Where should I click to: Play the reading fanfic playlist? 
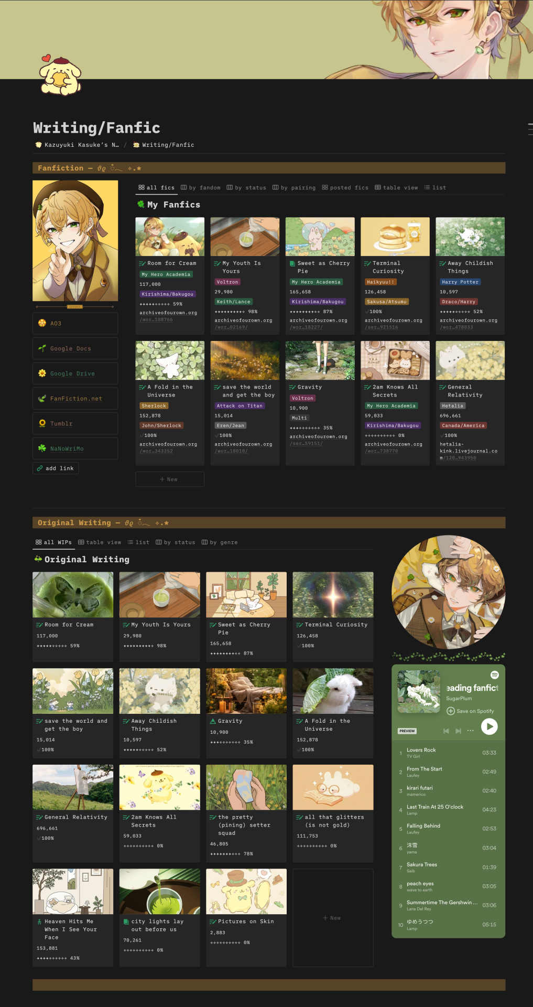point(489,726)
